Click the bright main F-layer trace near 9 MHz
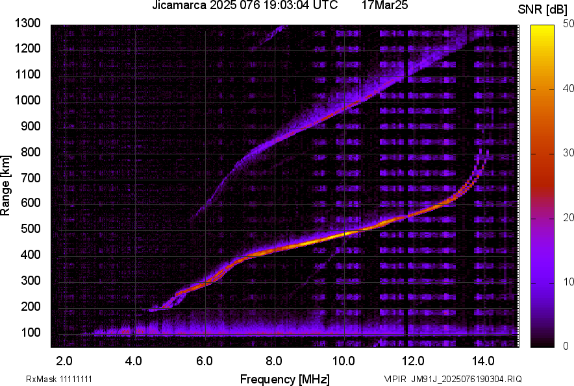The height and width of the screenshot is (386, 574). [309, 242]
